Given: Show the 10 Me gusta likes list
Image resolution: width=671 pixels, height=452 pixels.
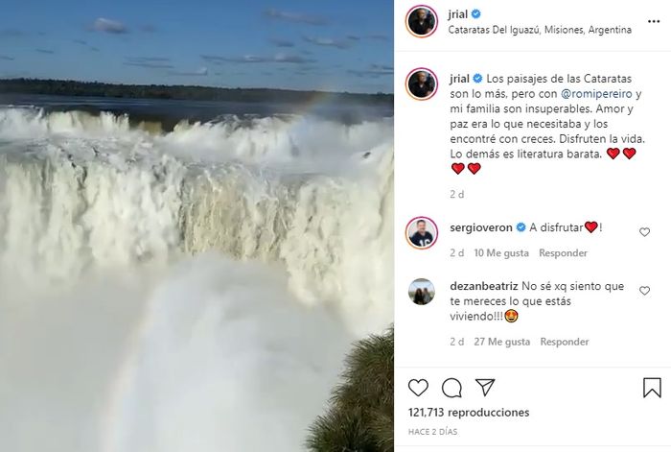Looking at the screenshot, I should click(501, 253).
